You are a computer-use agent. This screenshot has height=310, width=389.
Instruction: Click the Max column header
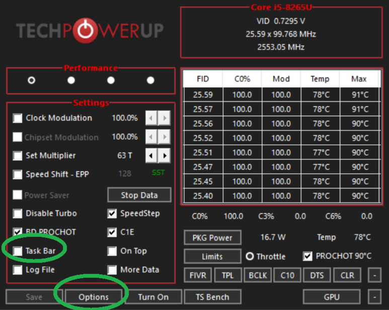[x=359, y=79]
